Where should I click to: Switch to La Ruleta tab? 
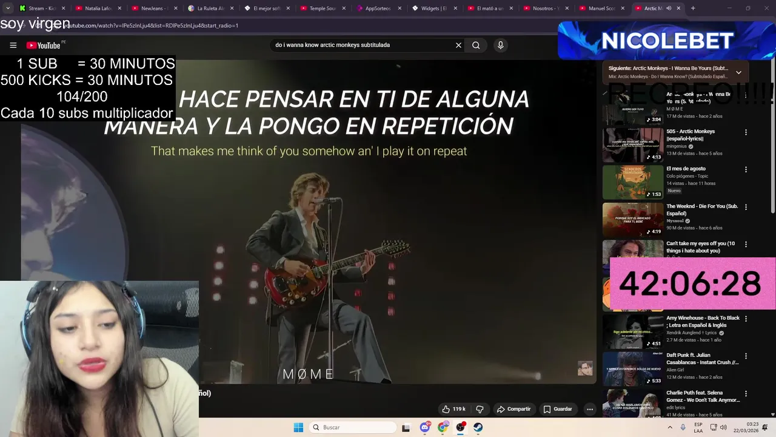[x=210, y=8]
